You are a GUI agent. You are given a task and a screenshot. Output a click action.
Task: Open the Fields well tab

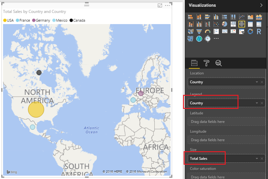coord(194,63)
